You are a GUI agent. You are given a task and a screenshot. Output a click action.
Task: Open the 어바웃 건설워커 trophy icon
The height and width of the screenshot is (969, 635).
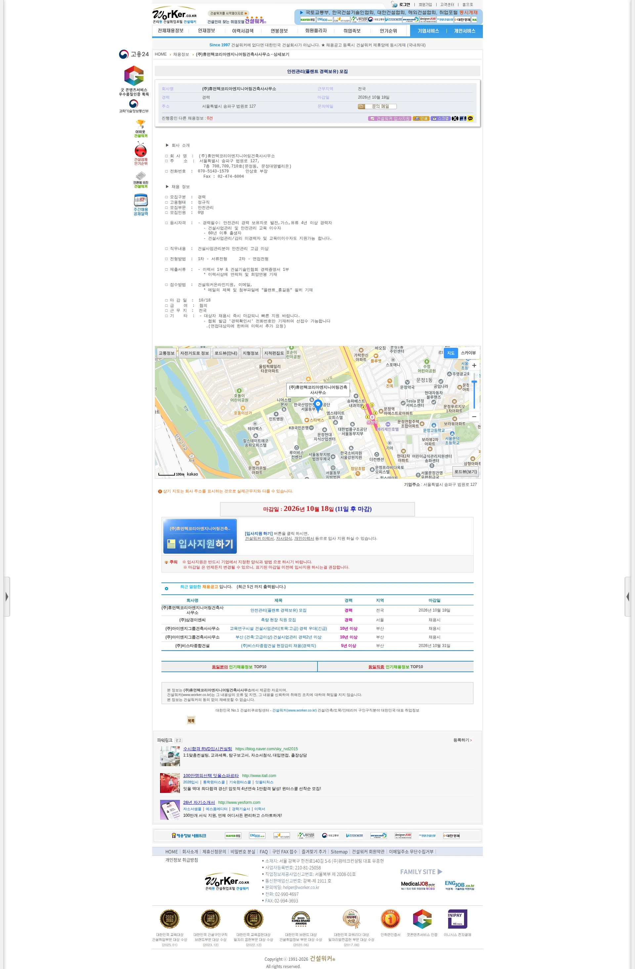tap(141, 129)
